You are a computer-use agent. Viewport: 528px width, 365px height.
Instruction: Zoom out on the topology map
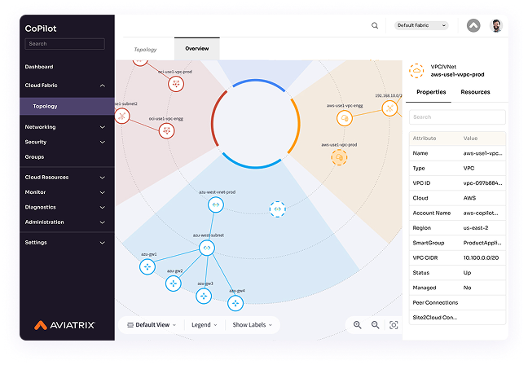(375, 325)
